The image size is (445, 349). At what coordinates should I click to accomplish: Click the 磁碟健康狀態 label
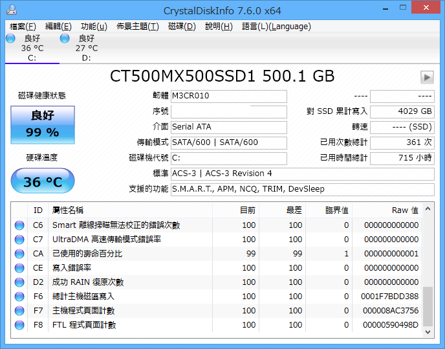point(42,95)
